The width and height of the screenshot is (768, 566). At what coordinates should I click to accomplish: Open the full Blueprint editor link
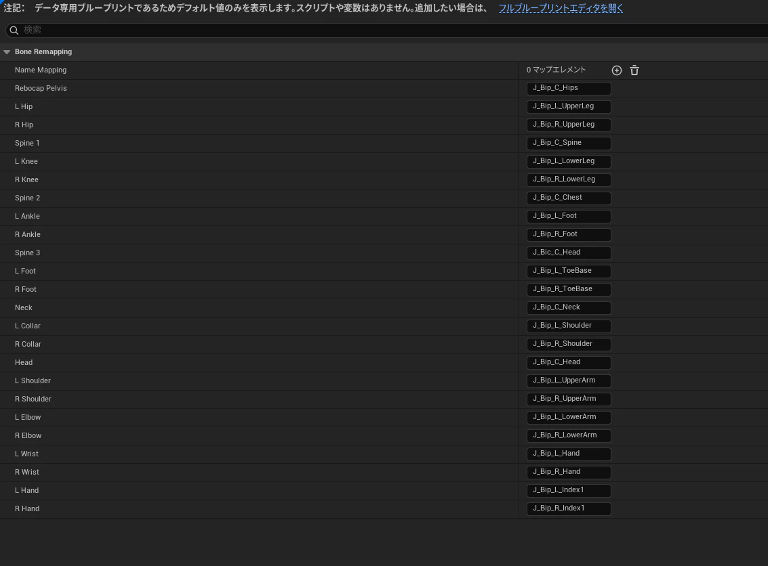coord(561,8)
